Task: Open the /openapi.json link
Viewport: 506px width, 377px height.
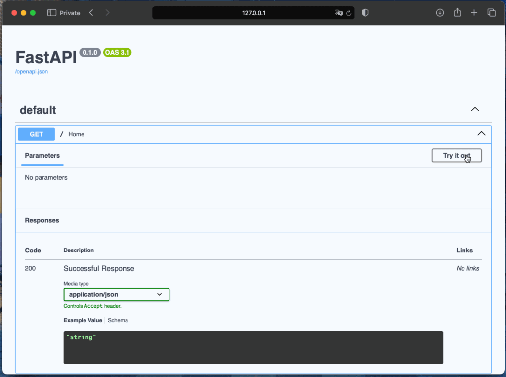Action: pos(32,72)
